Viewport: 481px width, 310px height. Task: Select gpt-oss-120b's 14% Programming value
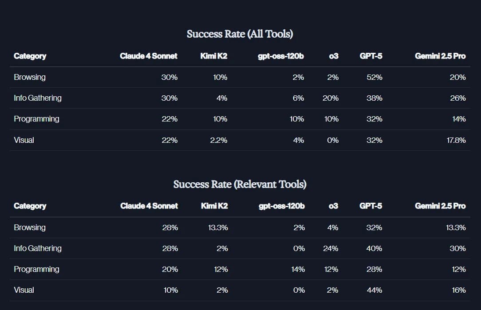298,269
